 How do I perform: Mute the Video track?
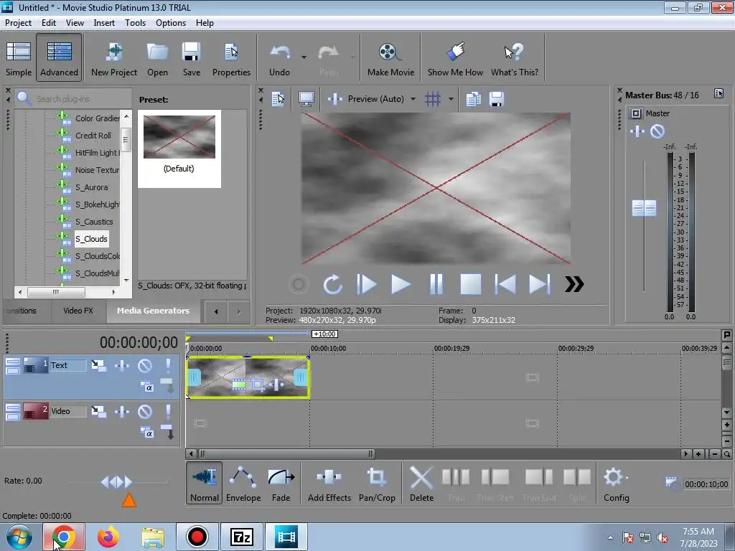(145, 412)
